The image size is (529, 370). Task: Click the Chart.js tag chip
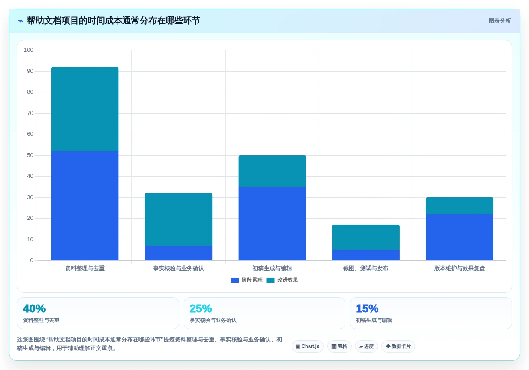[308, 346]
